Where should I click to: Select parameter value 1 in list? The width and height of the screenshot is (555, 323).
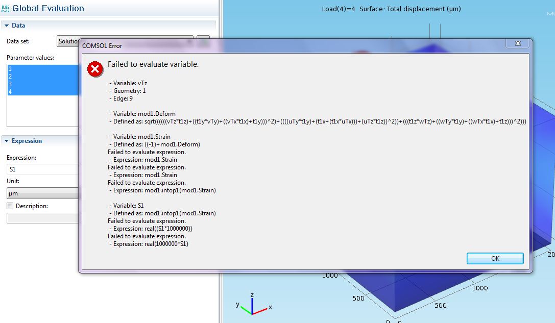click(41, 69)
